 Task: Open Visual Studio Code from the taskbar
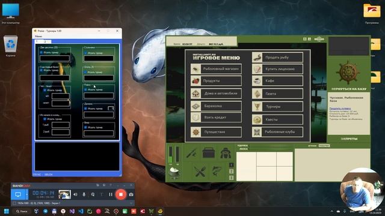coord(81,211)
